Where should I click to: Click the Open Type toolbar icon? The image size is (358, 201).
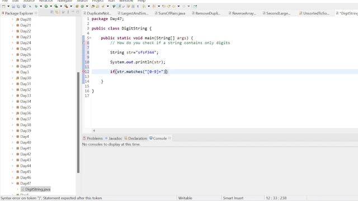[x=93, y=6]
